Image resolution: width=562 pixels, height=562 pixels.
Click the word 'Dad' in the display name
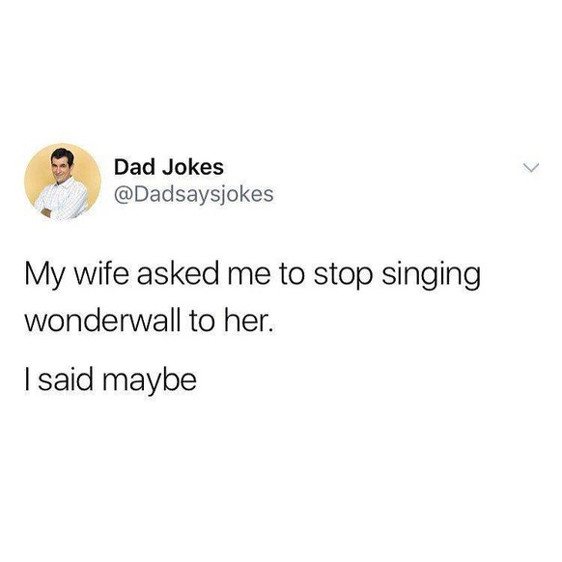click(134, 167)
